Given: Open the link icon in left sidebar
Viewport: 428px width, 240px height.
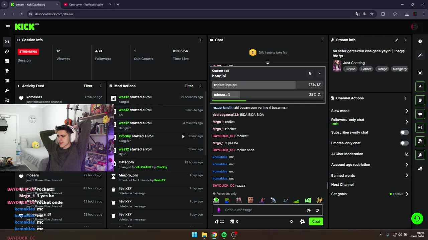Looking at the screenshot, I should (7, 52).
